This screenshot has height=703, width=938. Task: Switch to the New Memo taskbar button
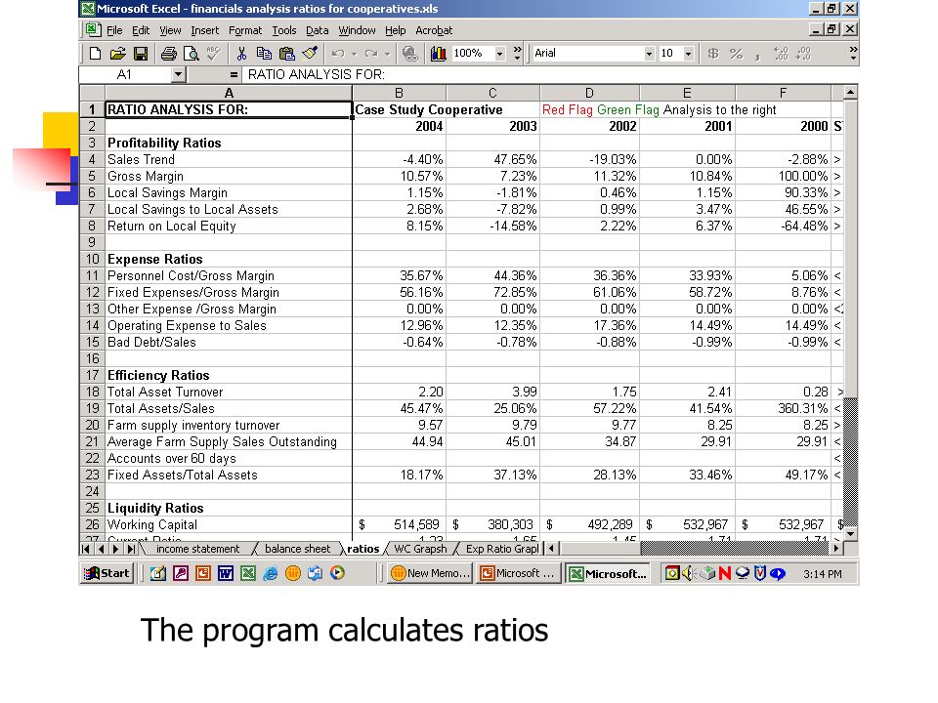pos(430,573)
